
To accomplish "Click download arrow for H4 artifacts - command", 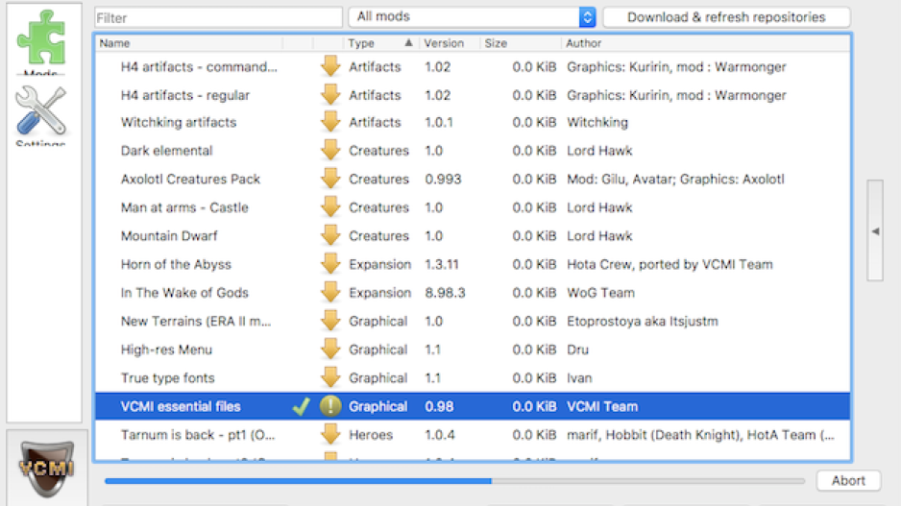I will tap(330, 66).
